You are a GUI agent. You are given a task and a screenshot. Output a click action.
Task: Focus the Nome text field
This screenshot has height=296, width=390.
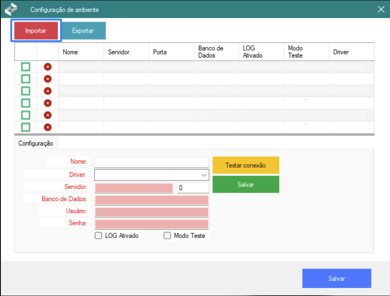pyautogui.click(x=151, y=163)
